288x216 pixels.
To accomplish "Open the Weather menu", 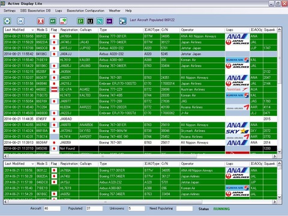I will 115,11.
